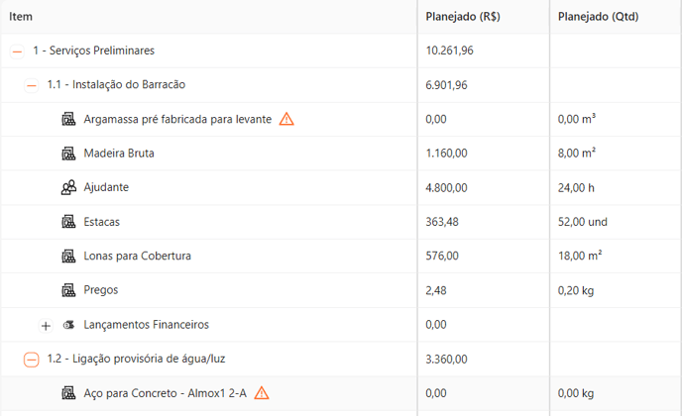Viewport: 682px width, 416px height.
Task: Select the Madeira Bruta row label
Action: click(119, 153)
